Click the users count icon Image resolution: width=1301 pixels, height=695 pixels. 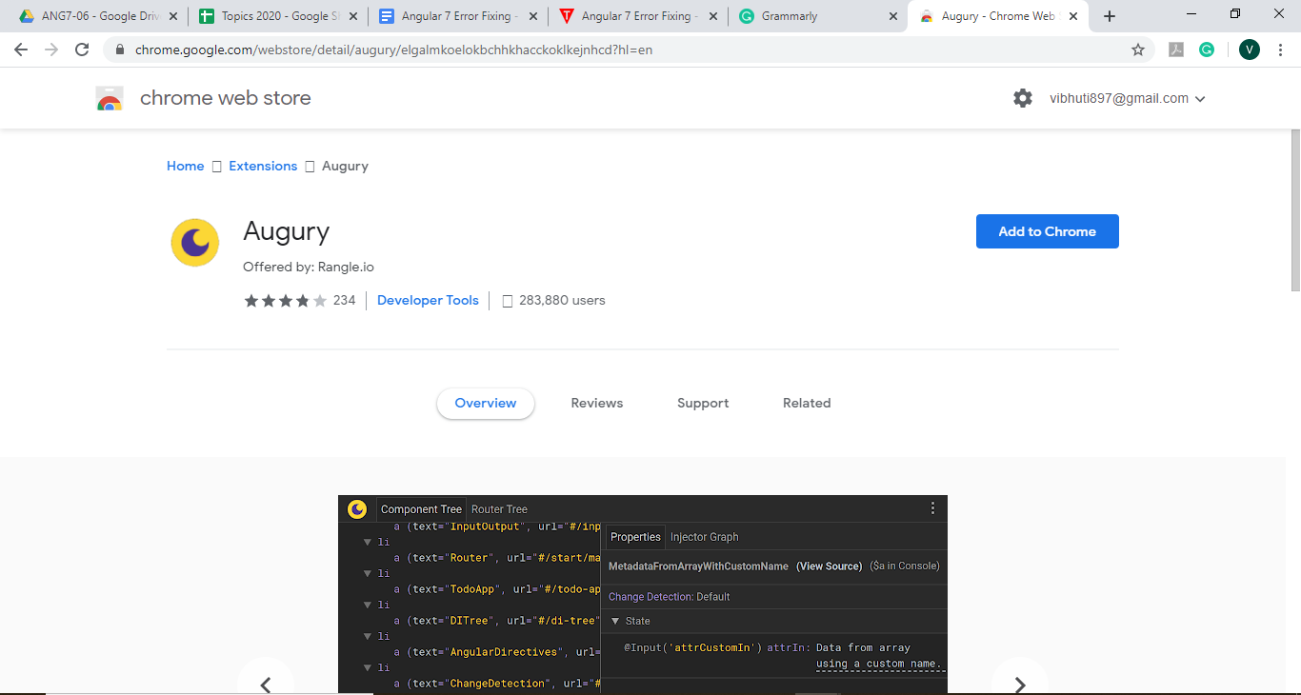(x=508, y=301)
